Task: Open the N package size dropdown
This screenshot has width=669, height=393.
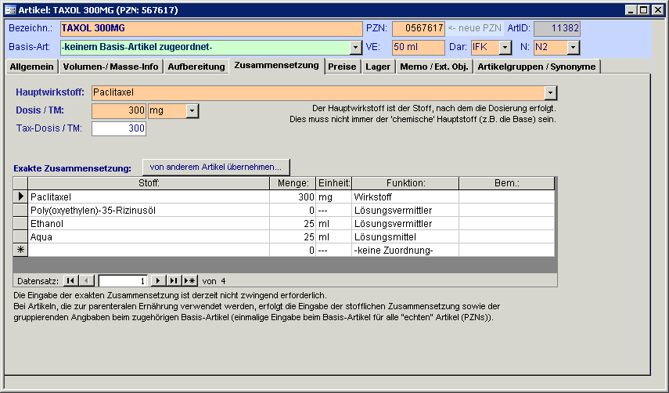Action: pos(574,48)
